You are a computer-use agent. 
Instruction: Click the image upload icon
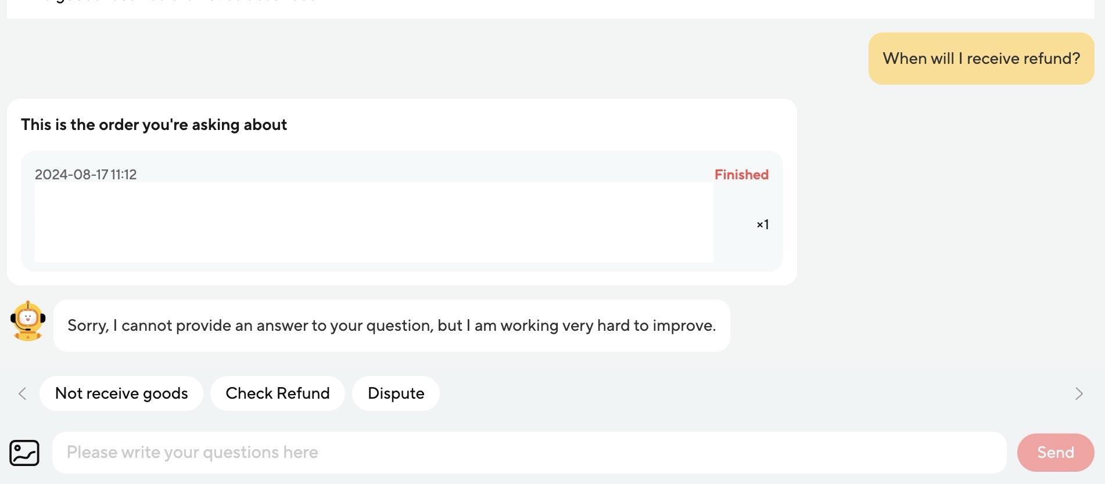tap(24, 453)
